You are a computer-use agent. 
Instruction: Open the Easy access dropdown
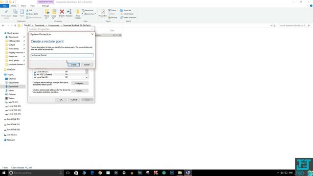pyautogui.click(x=89, y=14)
